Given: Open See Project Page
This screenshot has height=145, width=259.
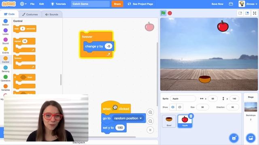Looking at the screenshot, I should point(140,4).
